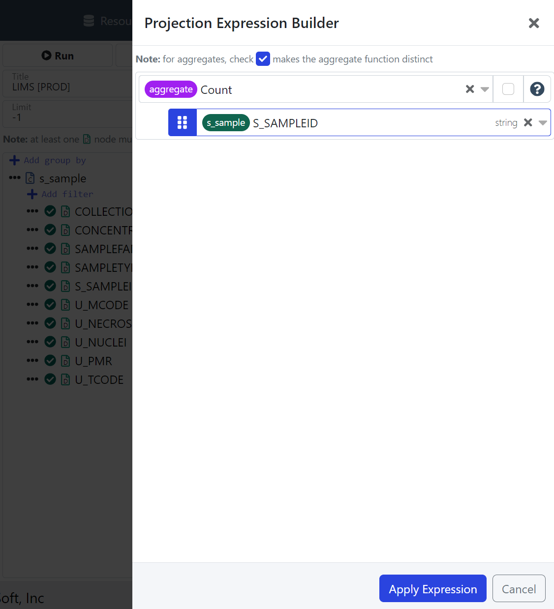
Task: Toggle the green check for U_TCODE
Action: point(50,379)
